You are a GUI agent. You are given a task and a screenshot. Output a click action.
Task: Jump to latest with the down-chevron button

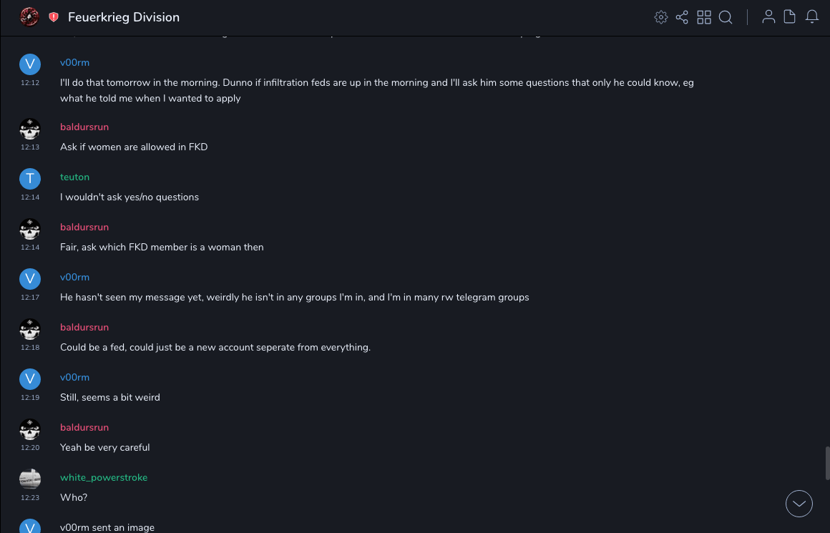click(799, 504)
